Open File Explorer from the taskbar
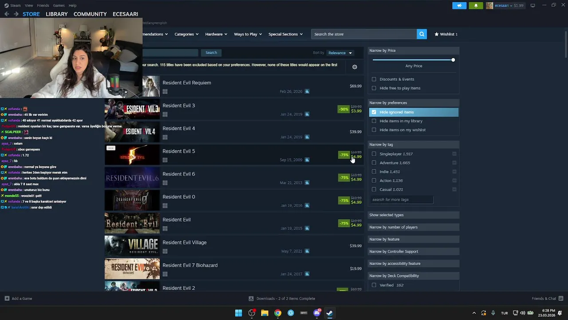 (x=264, y=313)
